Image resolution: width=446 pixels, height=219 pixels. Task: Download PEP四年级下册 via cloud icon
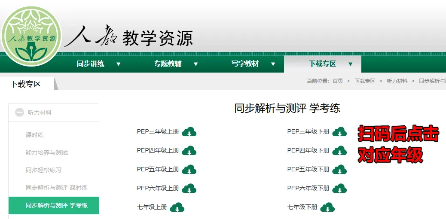(x=339, y=150)
